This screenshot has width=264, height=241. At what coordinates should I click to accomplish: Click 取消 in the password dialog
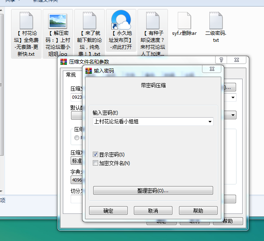[x=153, y=211]
